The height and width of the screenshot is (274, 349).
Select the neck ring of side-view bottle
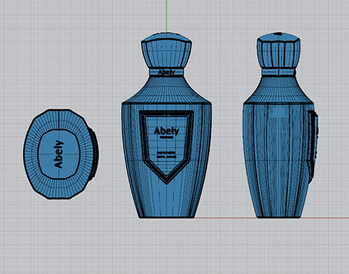(278, 72)
